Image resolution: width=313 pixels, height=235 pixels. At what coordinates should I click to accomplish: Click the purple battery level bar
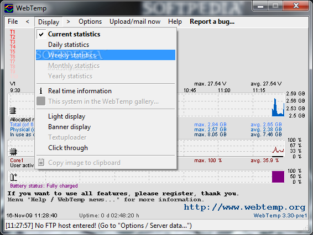(278, 177)
